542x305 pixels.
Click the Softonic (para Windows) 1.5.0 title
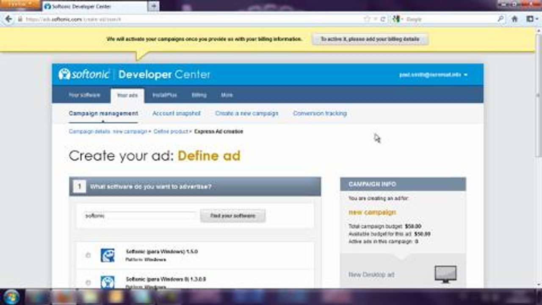click(x=162, y=252)
